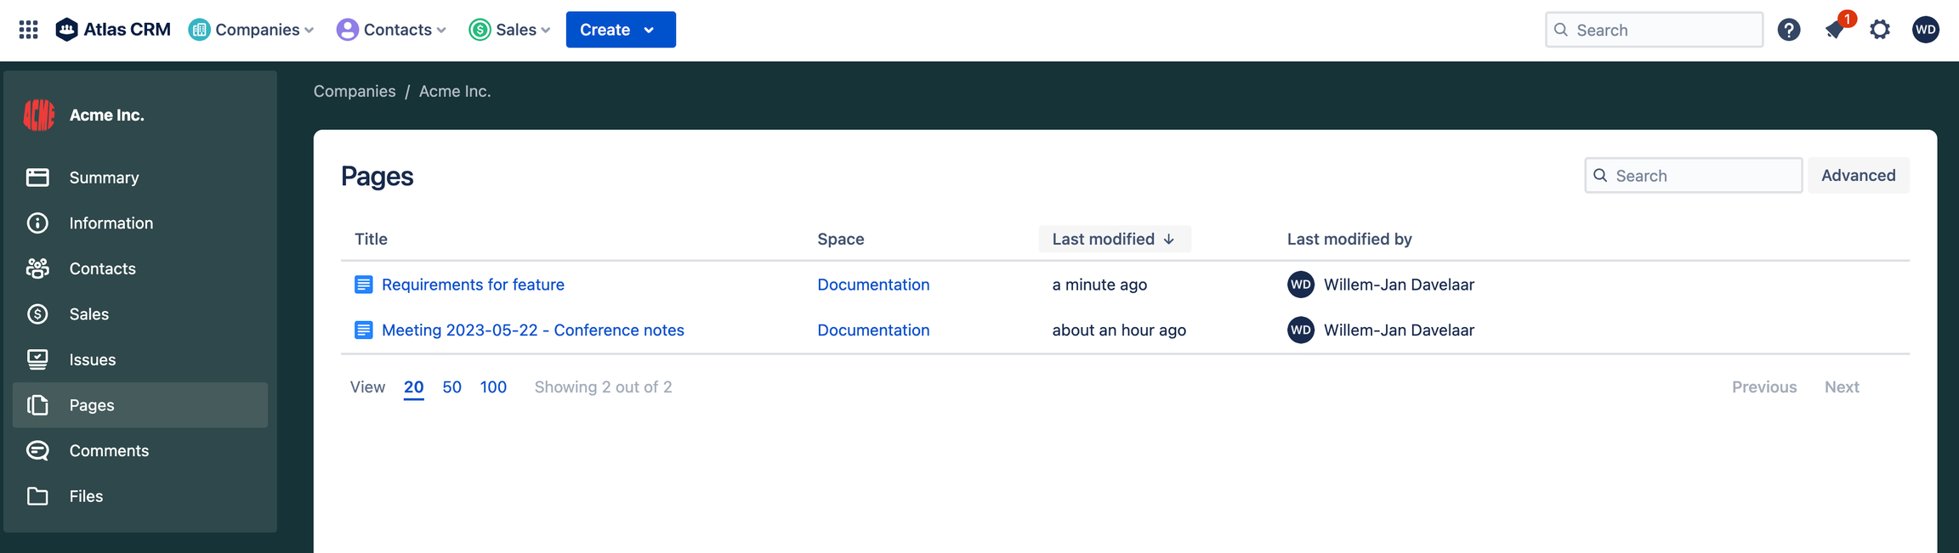Image resolution: width=1959 pixels, height=553 pixels.
Task: Go to Summary in the sidebar
Action: click(104, 178)
